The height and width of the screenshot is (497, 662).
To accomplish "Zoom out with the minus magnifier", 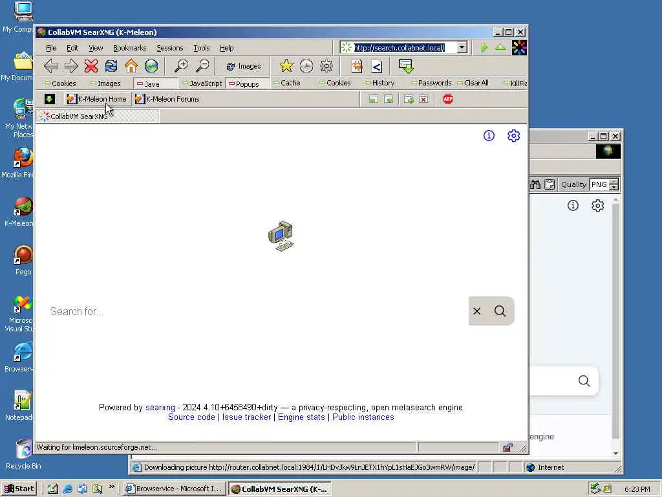I will click(202, 66).
